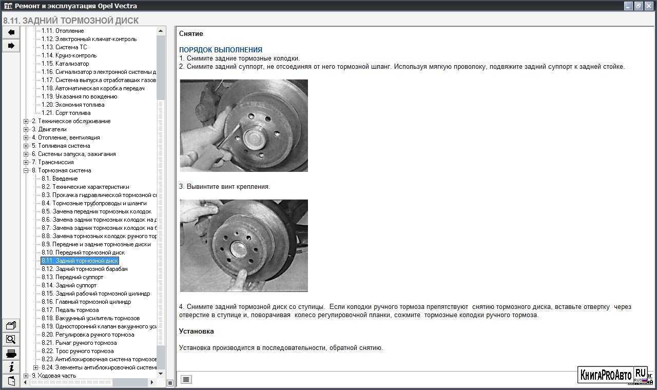The height and width of the screenshot is (390, 657).
Task: Print the page using the printer icon
Action: (x=11, y=353)
